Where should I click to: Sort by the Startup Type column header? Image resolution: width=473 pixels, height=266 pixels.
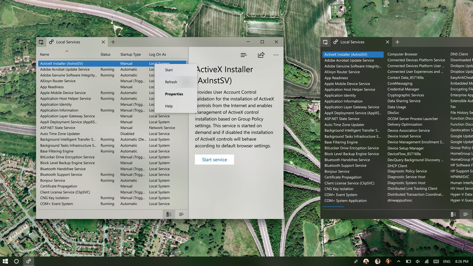click(x=130, y=54)
